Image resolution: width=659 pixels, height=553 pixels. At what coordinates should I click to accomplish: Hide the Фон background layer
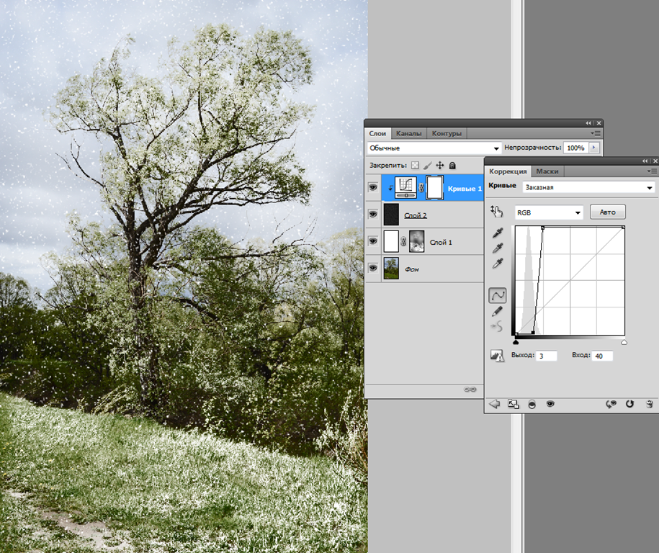point(373,268)
